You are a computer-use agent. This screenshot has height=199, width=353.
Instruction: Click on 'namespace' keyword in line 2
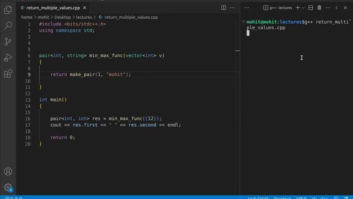[68, 30]
